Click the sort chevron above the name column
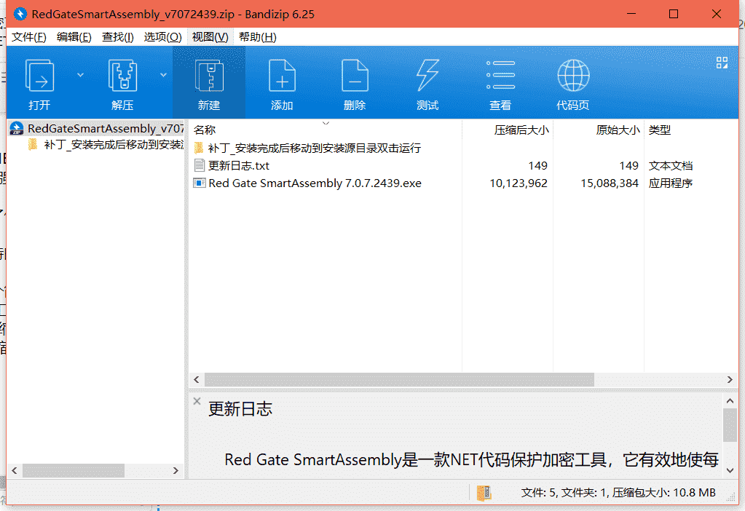This screenshot has width=745, height=511. [326, 124]
